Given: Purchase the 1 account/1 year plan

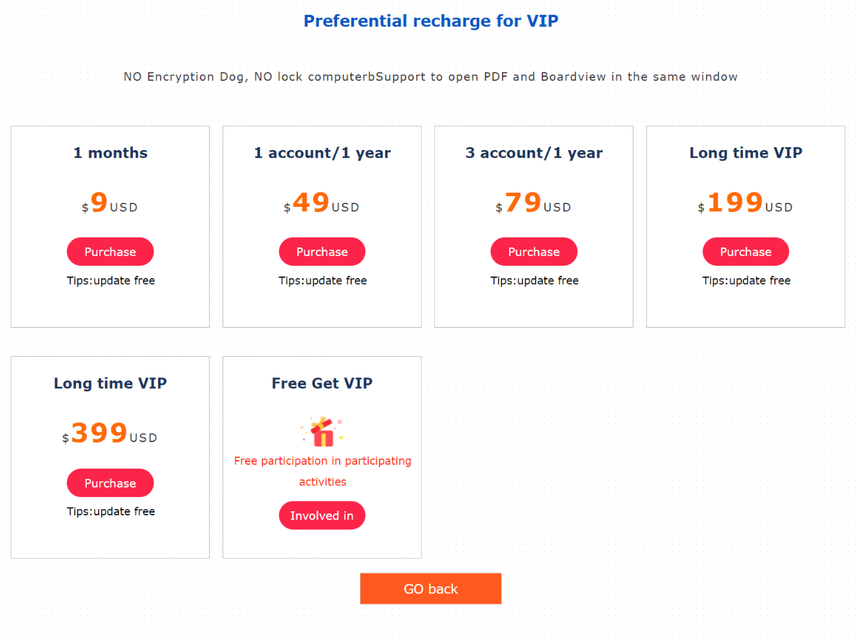Looking at the screenshot, I should (322, 252).
